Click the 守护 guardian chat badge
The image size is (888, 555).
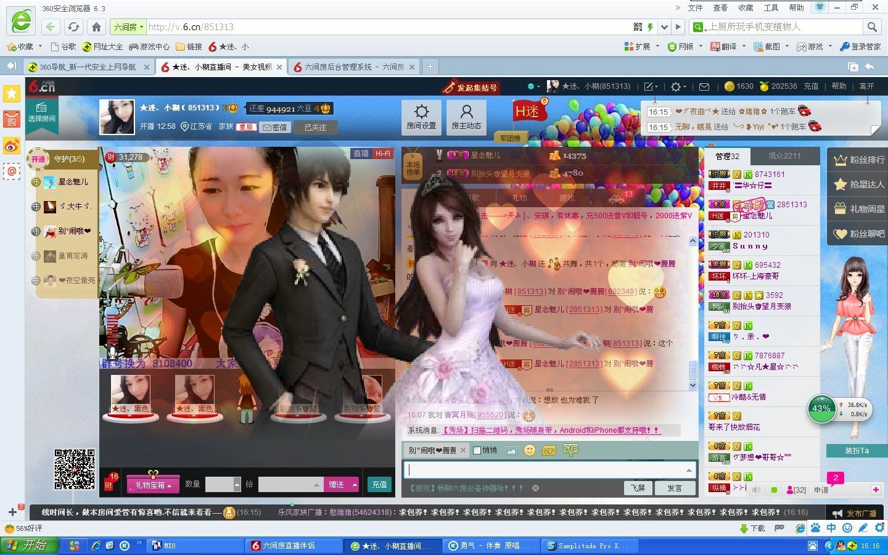pyautogui.click(x=570, y=450)
